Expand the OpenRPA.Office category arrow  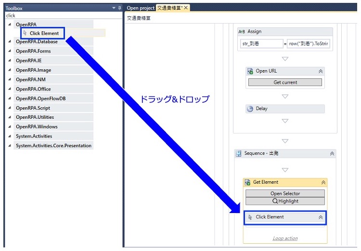pos(10,89)
